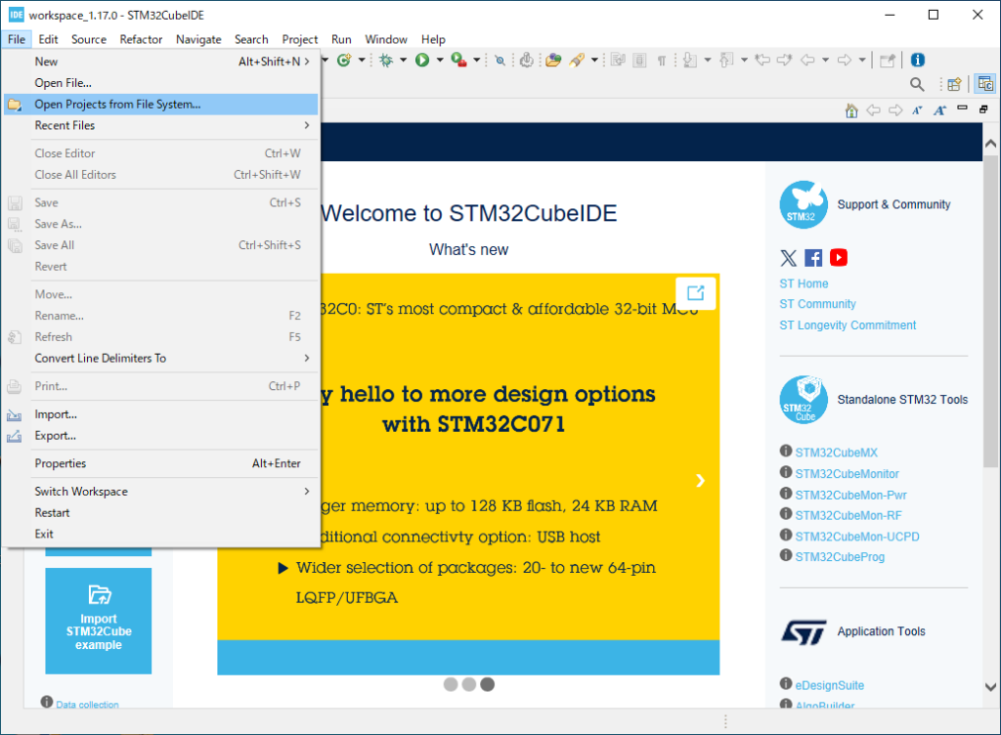
Task: Click the Next Edit Location toolbar icon
Action: coord(785,60)
